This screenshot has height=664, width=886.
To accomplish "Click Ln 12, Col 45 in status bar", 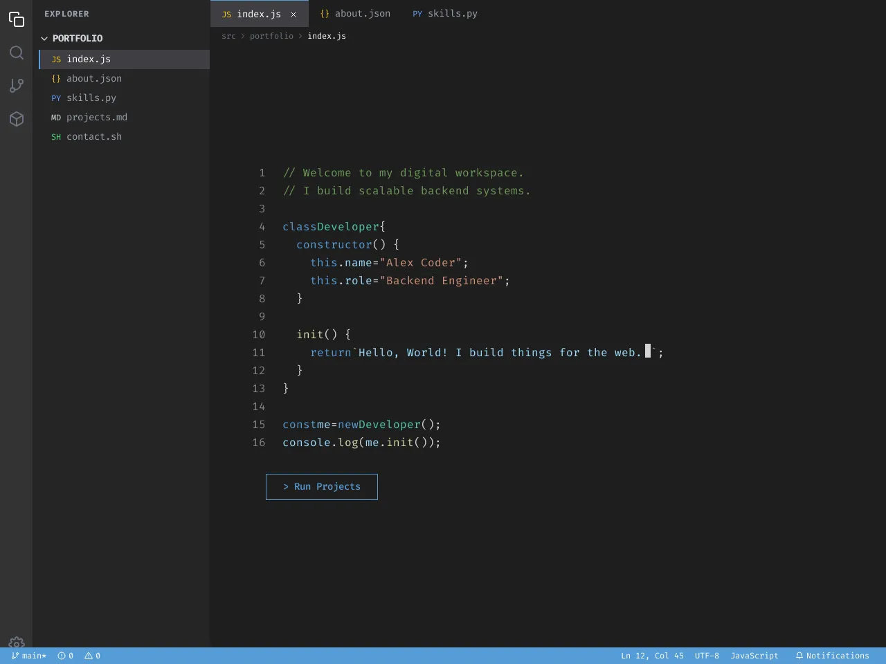I will coord(652,656).
